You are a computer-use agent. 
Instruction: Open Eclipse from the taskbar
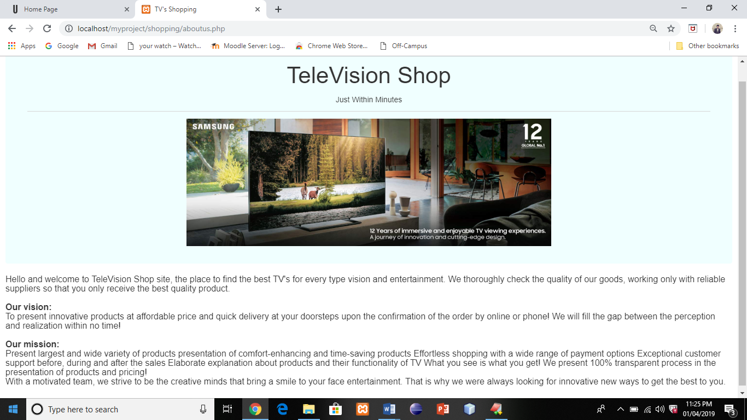pyautogui.click(x=416, y=409)
